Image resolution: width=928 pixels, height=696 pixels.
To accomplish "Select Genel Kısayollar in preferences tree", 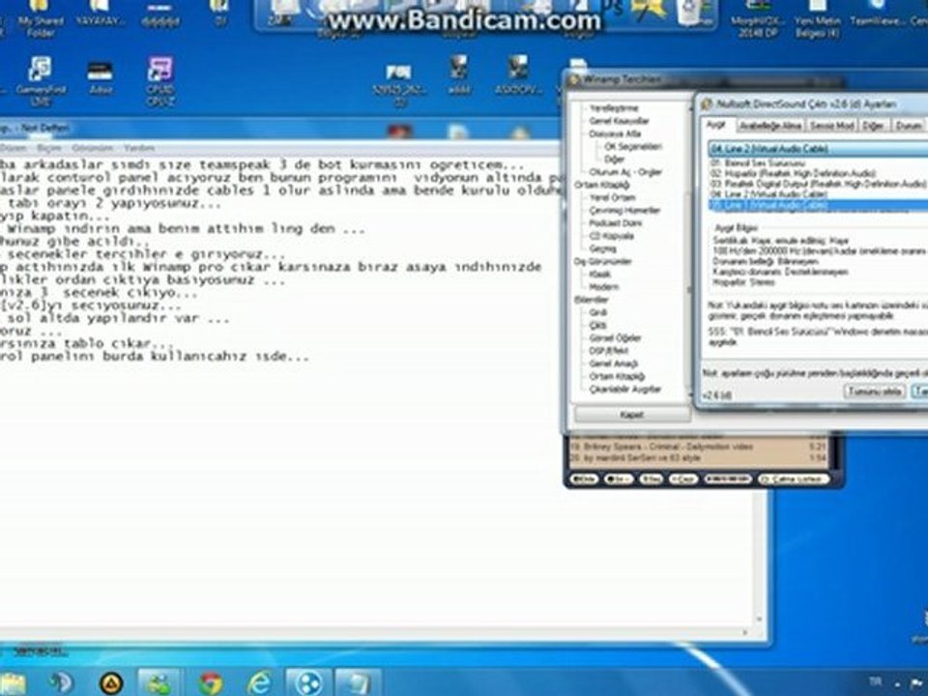I will pyautogui.click(x=619, y=121).
